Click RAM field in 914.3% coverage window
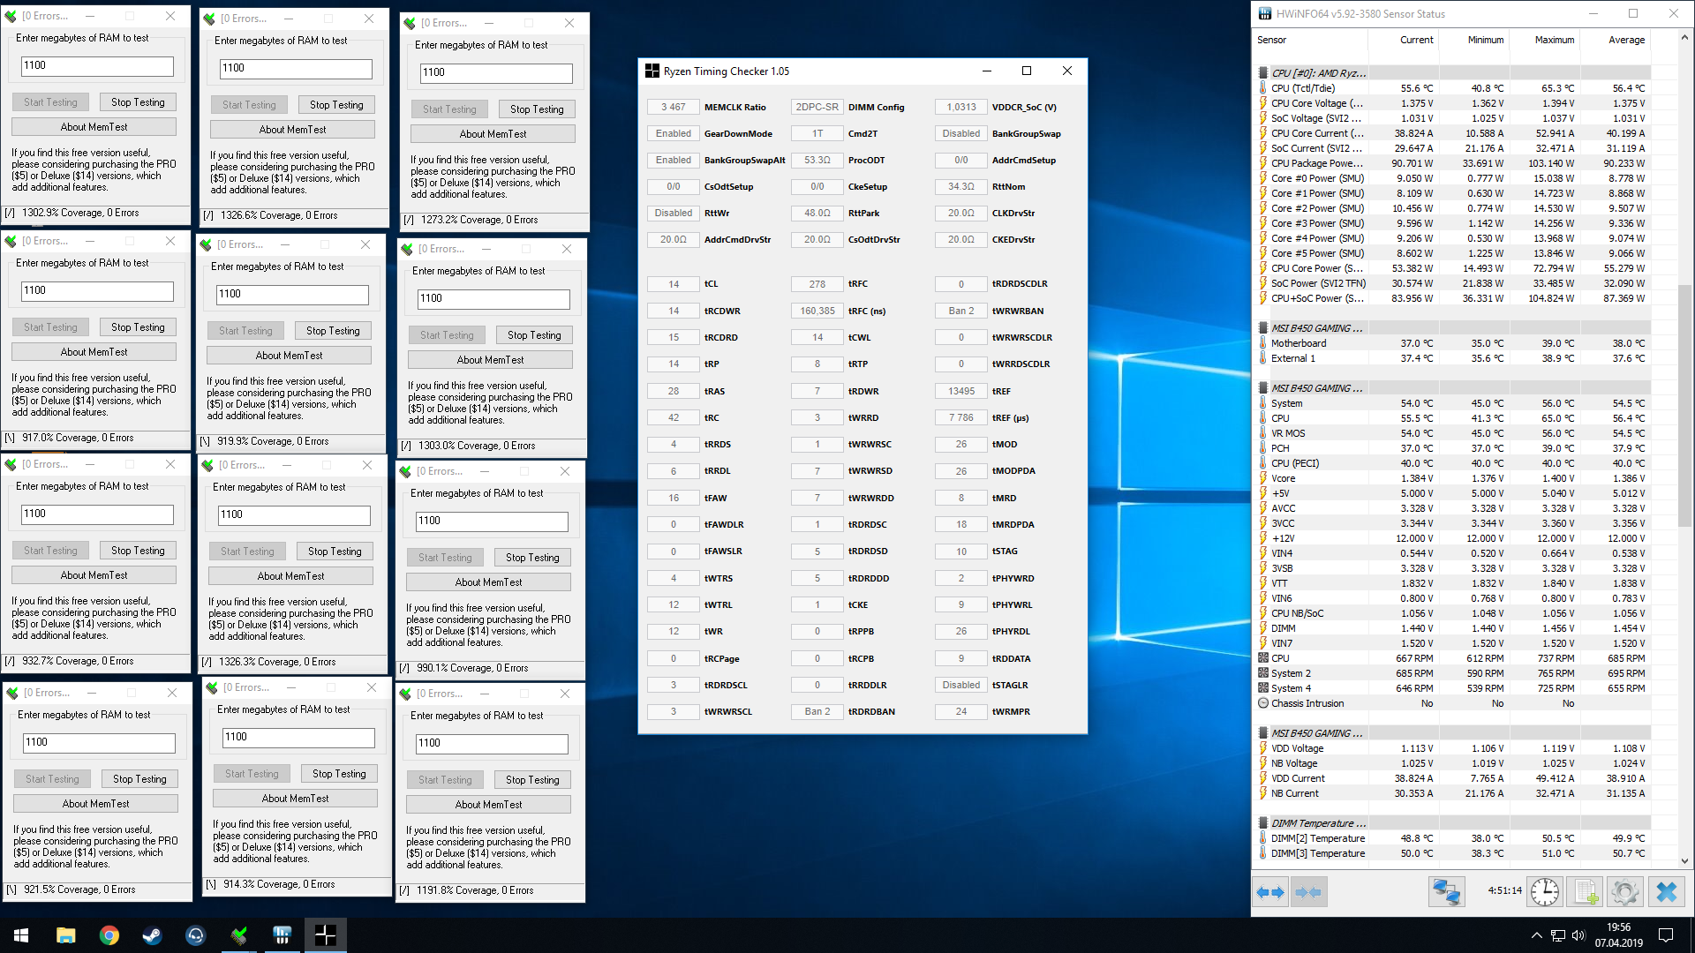 pyautogui.click(x=298, y=738)
